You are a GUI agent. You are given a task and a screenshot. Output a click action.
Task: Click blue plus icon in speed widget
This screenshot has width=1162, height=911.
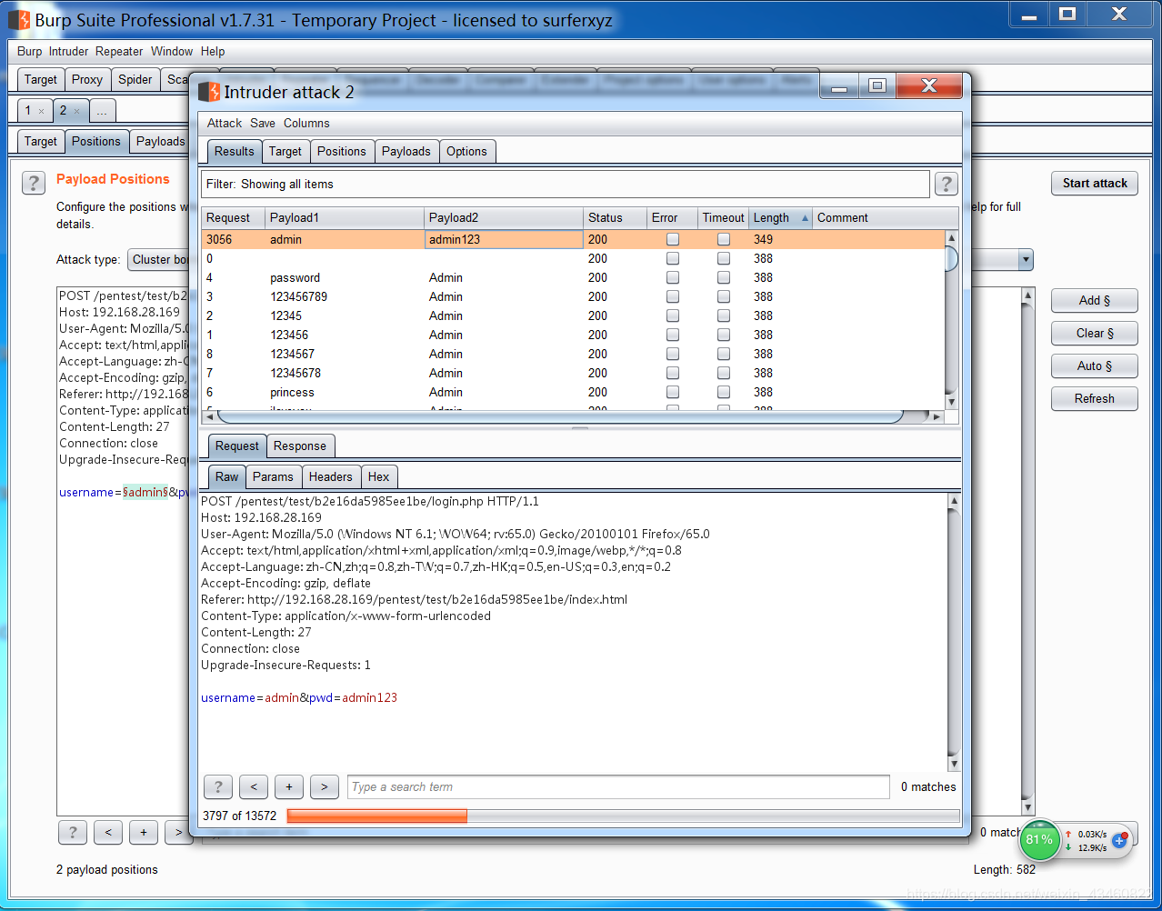coord(1119,840)
